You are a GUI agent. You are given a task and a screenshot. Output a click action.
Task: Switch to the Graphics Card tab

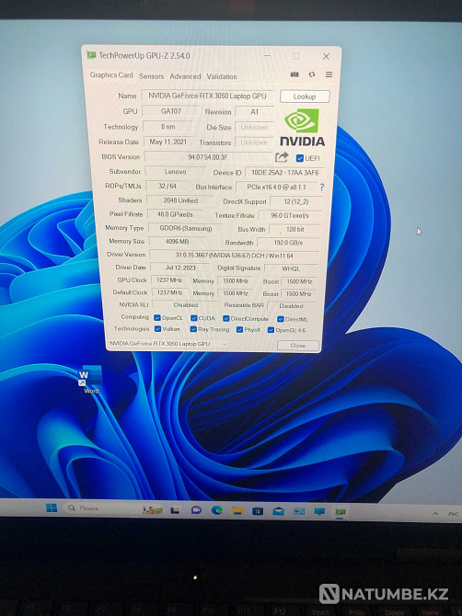point(111,75)
